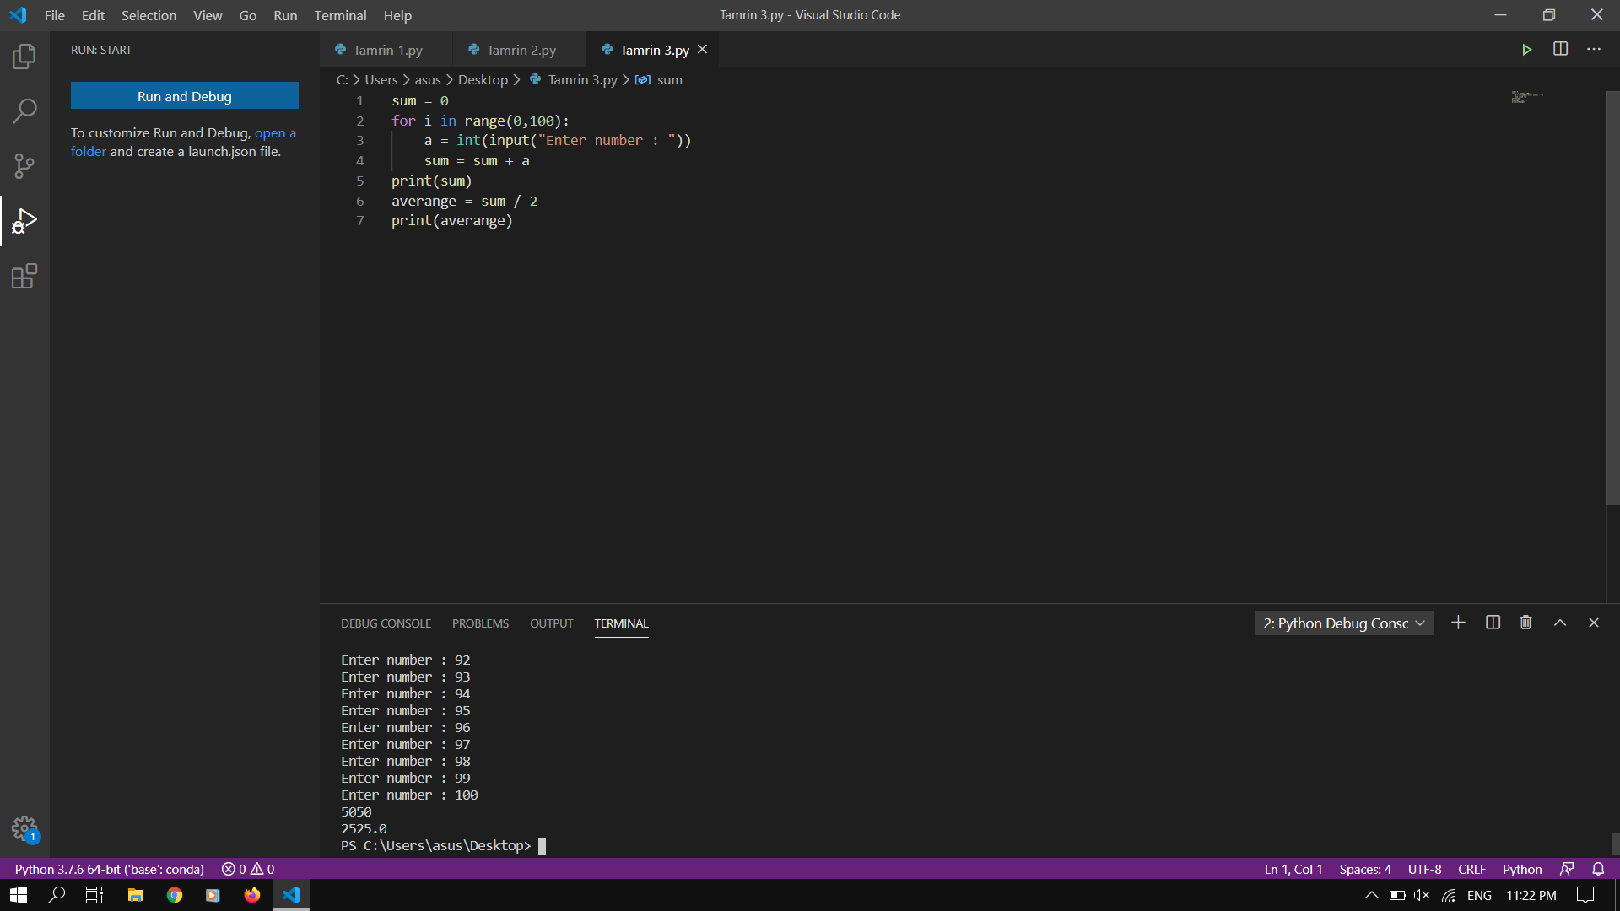Open the Go menu

pyautogui.click(x=247, y=15)
